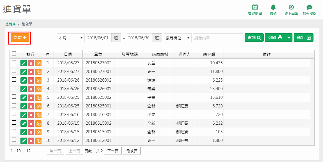Select order number 20180615002

[x=99, y=124]
